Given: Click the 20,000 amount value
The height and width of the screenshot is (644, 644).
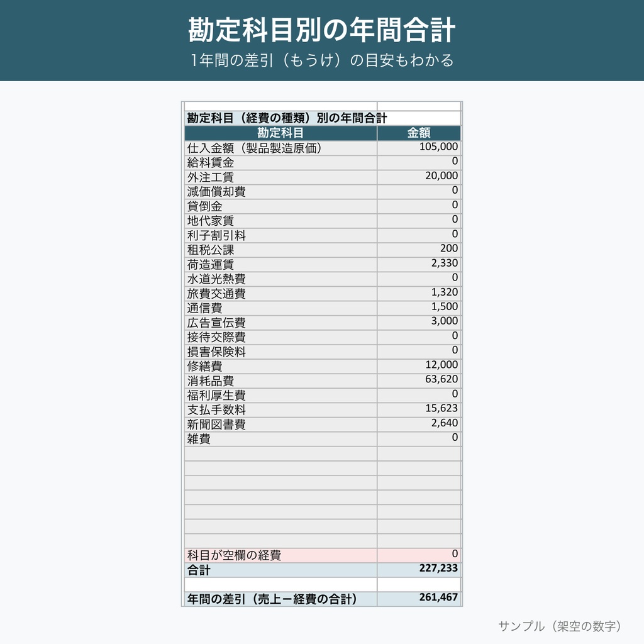Looking at the screenshot, I should tap(441, 176).
